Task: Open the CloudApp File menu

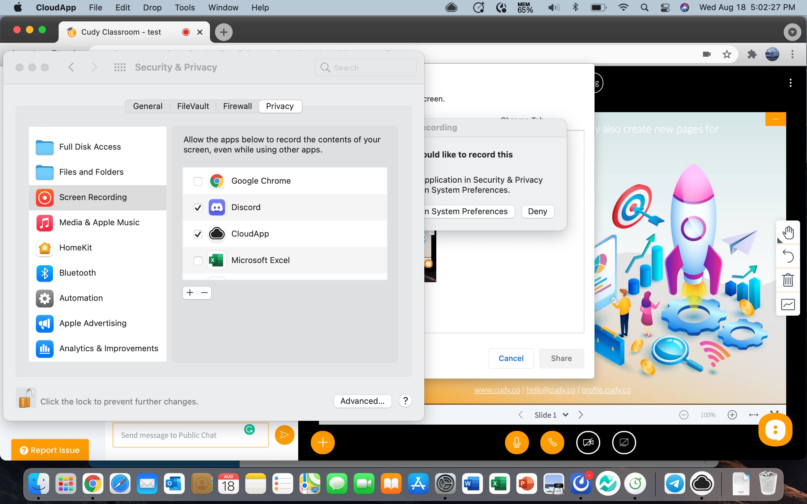Action: tap(96, 7)
